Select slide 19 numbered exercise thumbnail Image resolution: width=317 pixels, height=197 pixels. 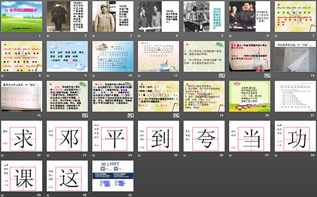click(204, 96)
